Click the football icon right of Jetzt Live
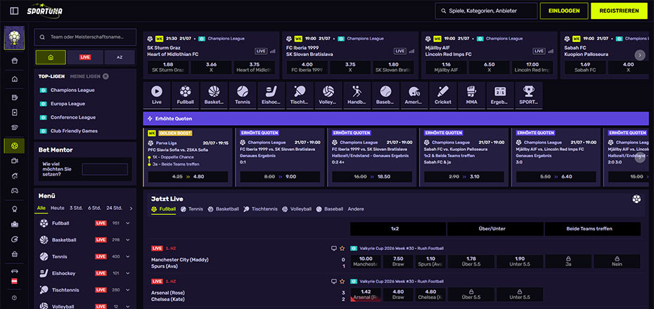Screen dimensions: 654x309 636,199
